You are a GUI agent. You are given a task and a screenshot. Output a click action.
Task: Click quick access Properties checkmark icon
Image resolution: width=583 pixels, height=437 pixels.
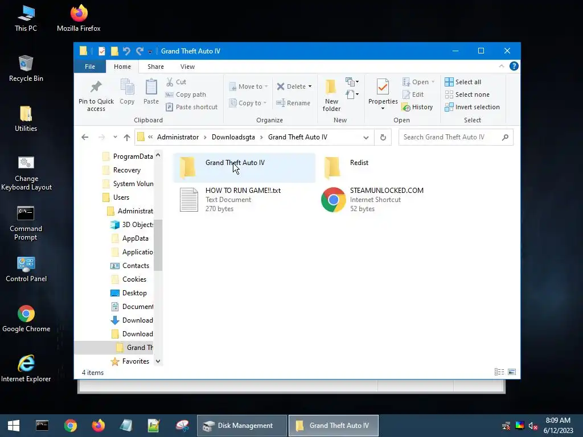coord(101,51)
